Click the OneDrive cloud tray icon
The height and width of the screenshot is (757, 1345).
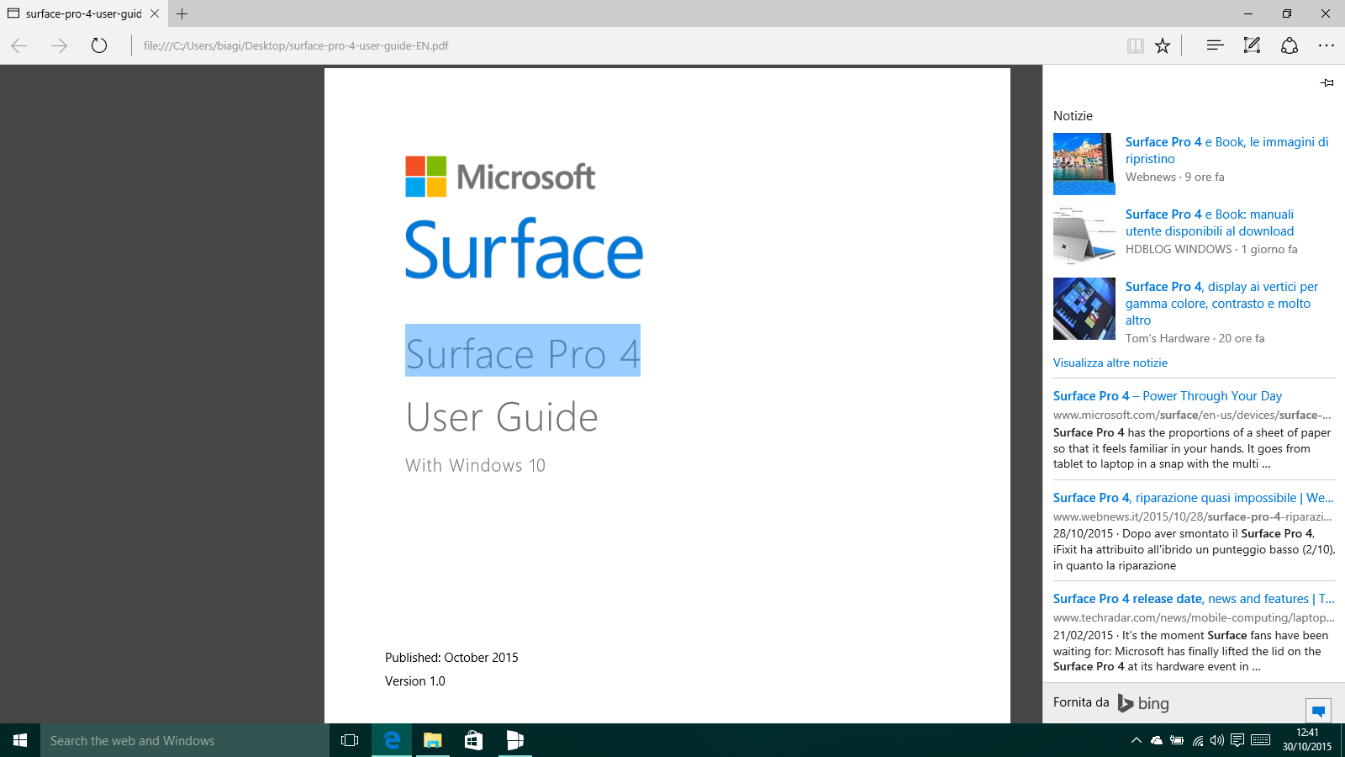point(1157,740)
